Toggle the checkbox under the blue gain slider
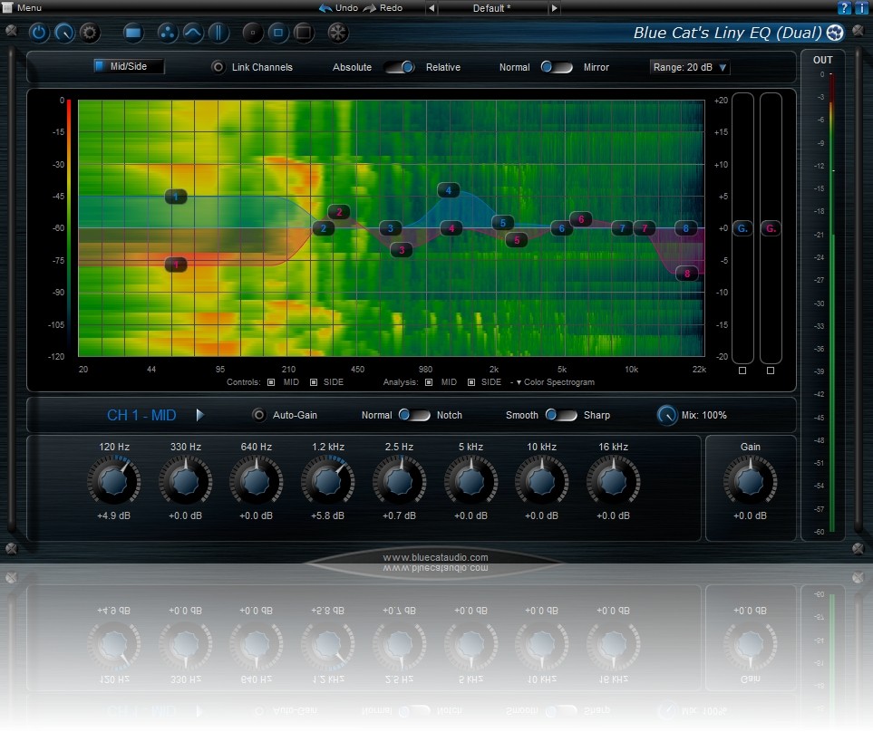 742,371
